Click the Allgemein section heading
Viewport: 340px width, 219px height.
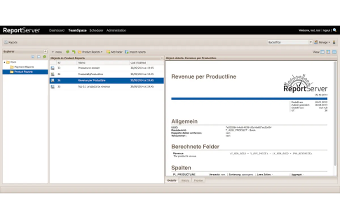click(184, 121)
